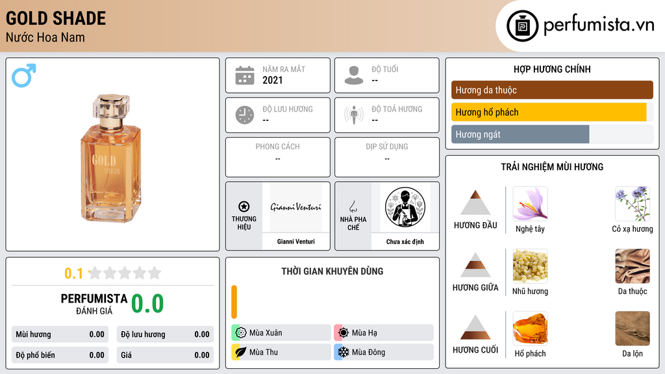This screenshot has width=665, height=374.
Task: Click the Hương hổ phách yellow bar
Action: [549, 112]
